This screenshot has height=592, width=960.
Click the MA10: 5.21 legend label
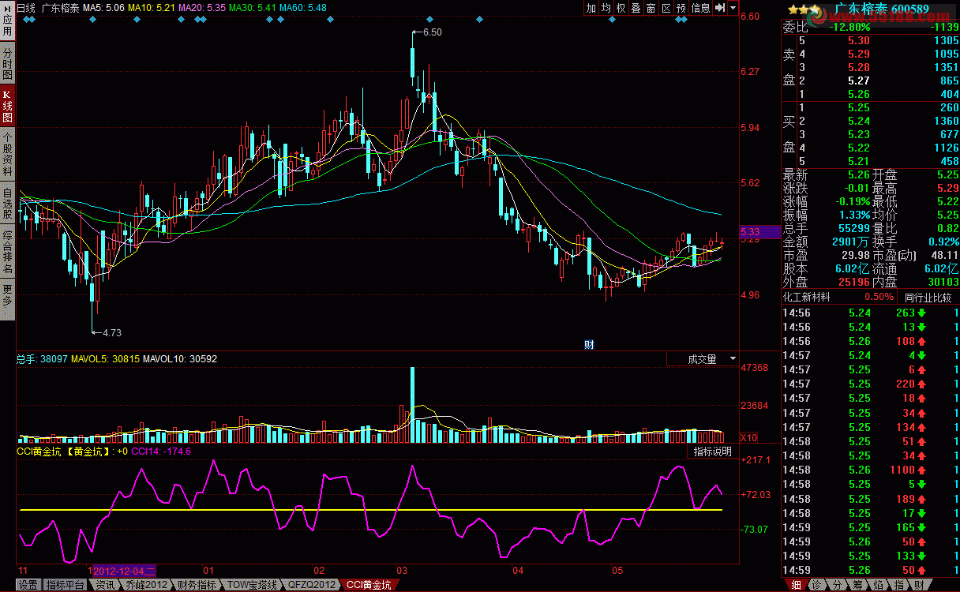(x=152, y=8)
